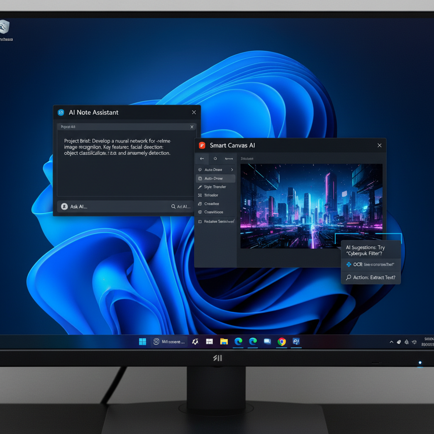Click the blue OCR icon in suggestions popup
The image size is (434, 434).
(349, 264)
